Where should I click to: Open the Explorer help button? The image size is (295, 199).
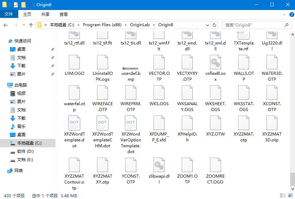coord(292,14)
